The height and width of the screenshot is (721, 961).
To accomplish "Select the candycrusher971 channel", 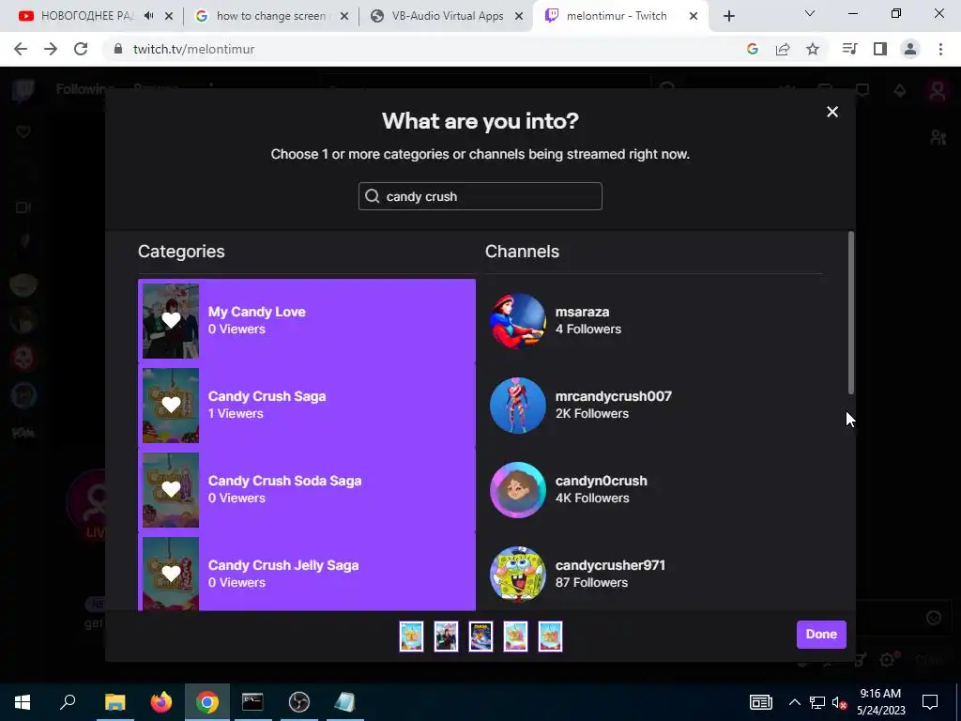I will 654,573.
